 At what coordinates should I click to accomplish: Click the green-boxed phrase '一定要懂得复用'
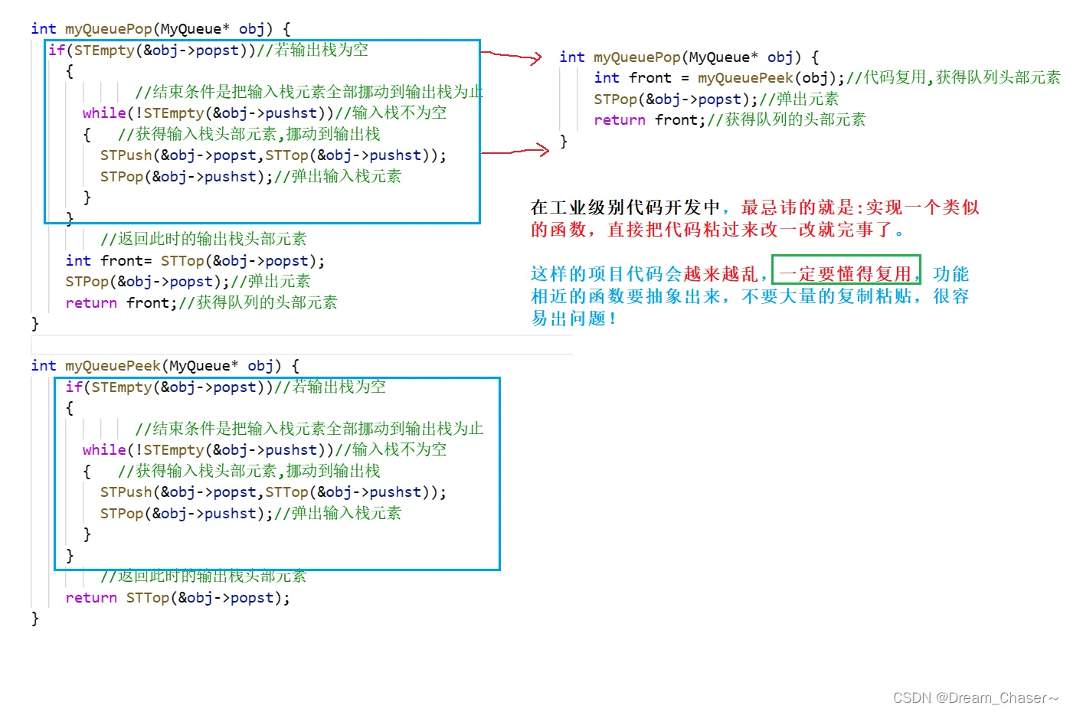[x=846, y=274]
